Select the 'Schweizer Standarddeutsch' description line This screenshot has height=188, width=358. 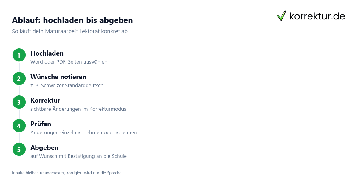(67, 86)
